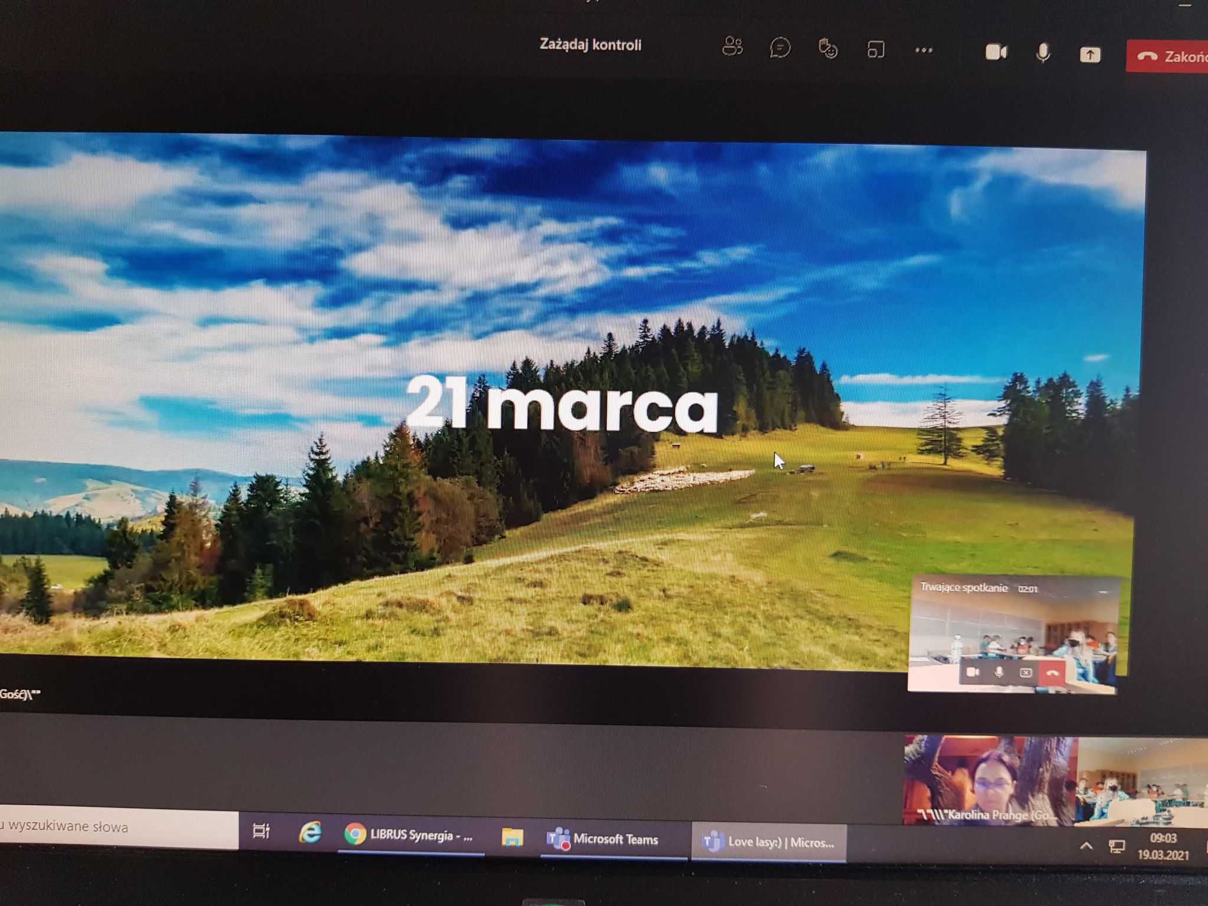Open network status tray icon
The image size is (1208, 906).
pos(1116,848)
